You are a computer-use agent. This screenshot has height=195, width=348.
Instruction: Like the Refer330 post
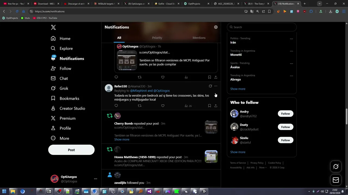[x=163, y=106]
